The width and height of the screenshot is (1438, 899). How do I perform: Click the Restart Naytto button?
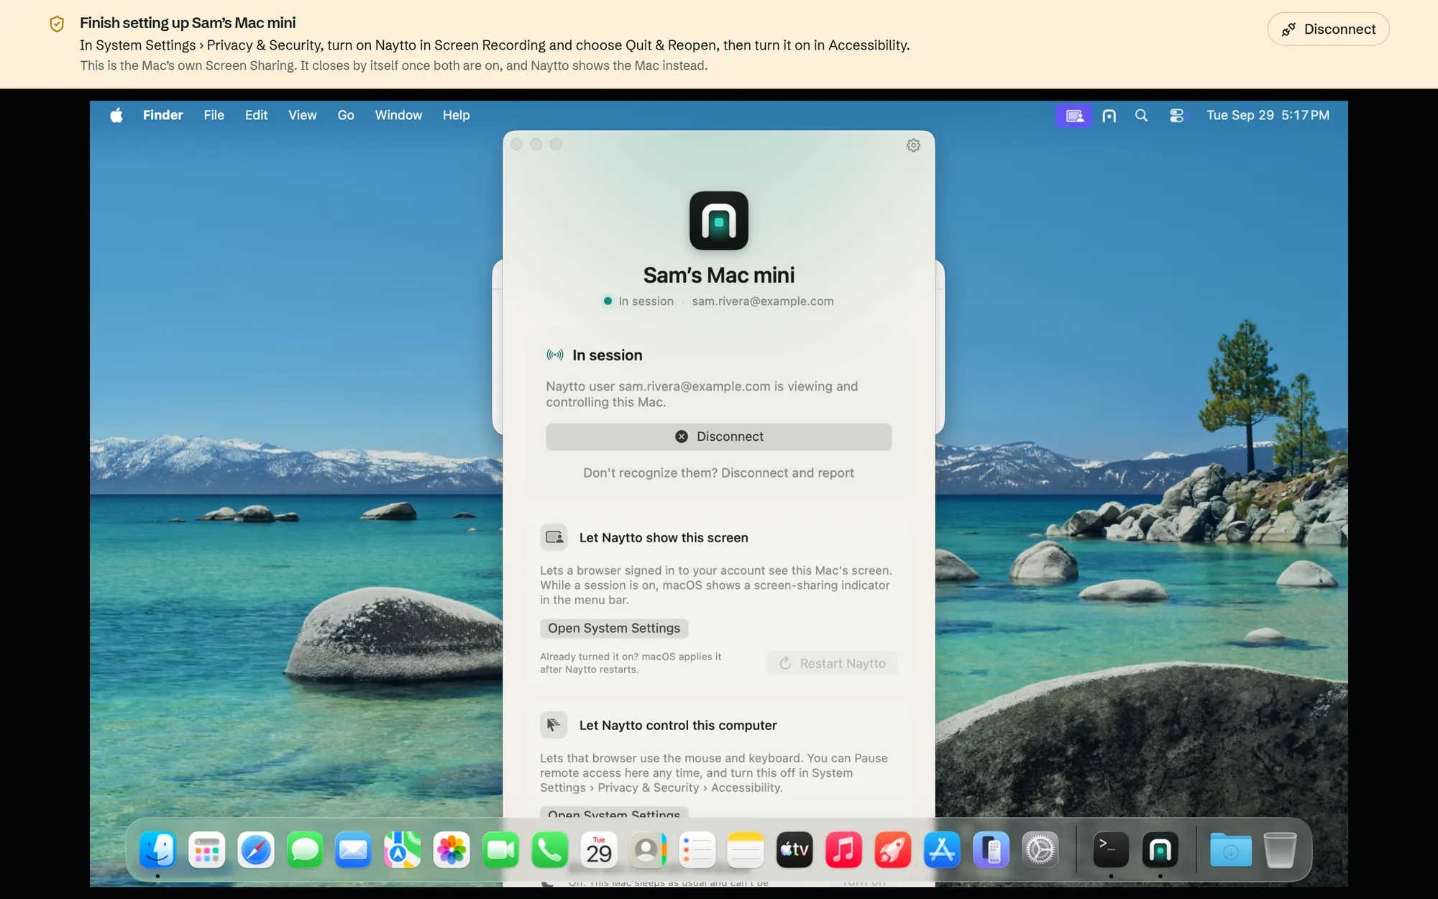(x=833, y=663)
